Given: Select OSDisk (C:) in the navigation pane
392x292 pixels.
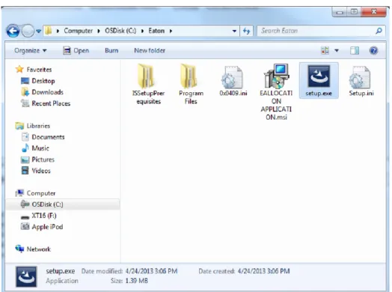Looking at the screenshot, I should tap(47, 204).
